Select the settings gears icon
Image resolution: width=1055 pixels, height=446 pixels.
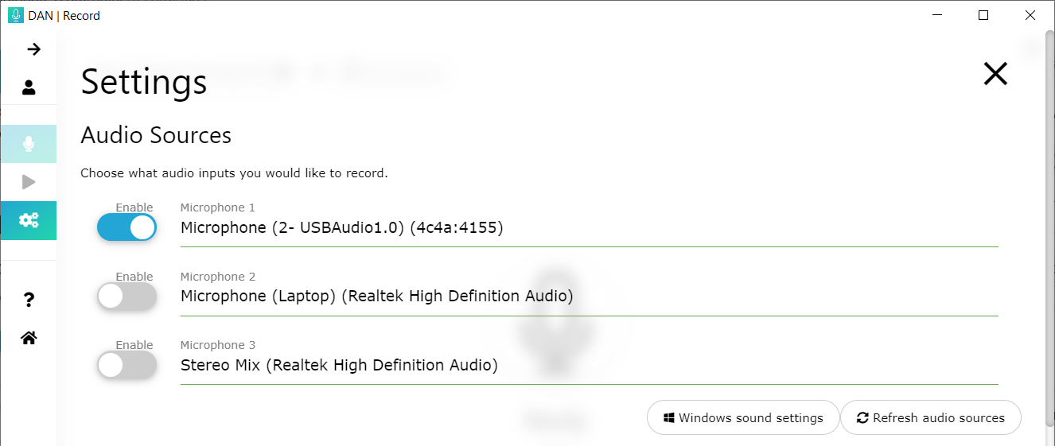pos(29,220)
